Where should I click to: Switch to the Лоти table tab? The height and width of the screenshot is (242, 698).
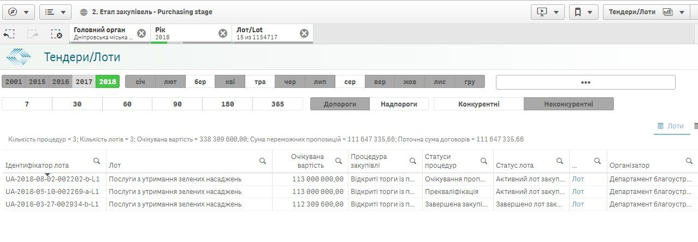(671, 126)
